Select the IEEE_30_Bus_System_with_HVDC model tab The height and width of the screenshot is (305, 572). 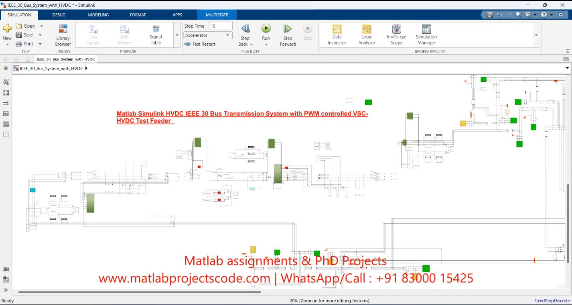(65, 59)
